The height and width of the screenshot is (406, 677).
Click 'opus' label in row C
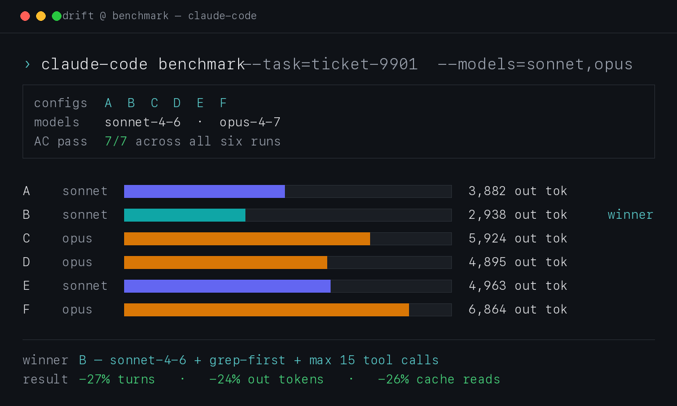point(77,239)
